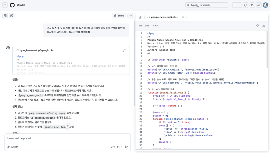
Task: Click install step '관리자 화면에서 플러그인 활성화'
Action: (35, 122)
